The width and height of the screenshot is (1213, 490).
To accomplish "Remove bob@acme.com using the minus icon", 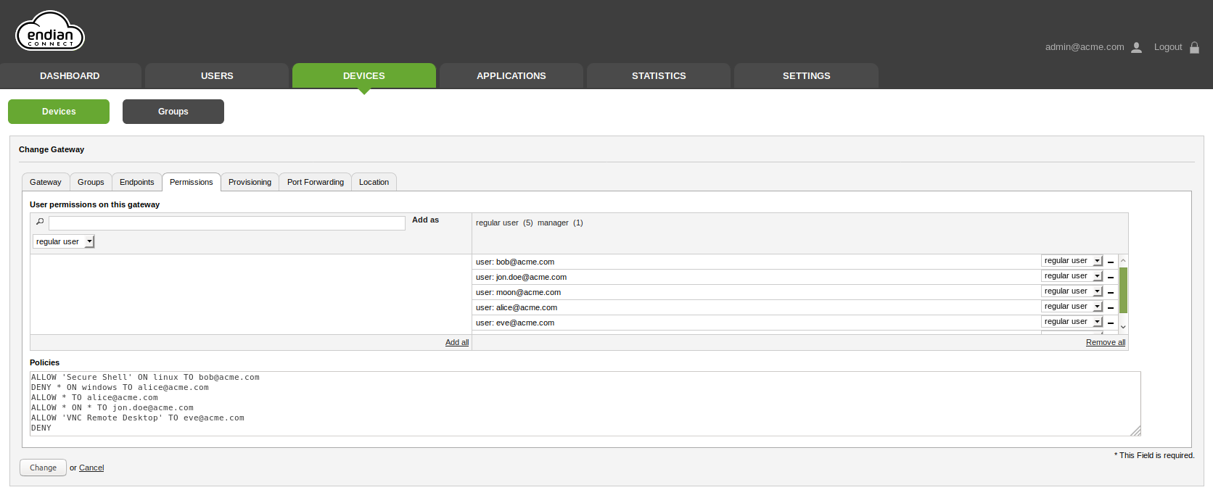I will point(1110,262).
